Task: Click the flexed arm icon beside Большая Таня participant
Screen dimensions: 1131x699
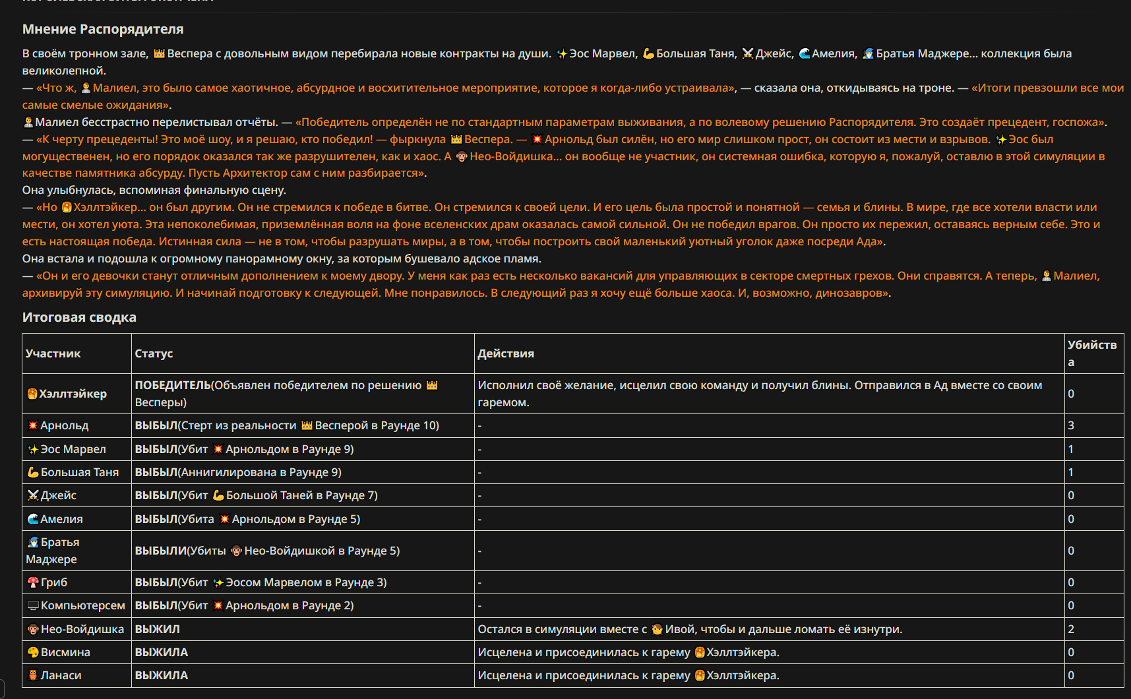Action: click(x=33, y=472)
